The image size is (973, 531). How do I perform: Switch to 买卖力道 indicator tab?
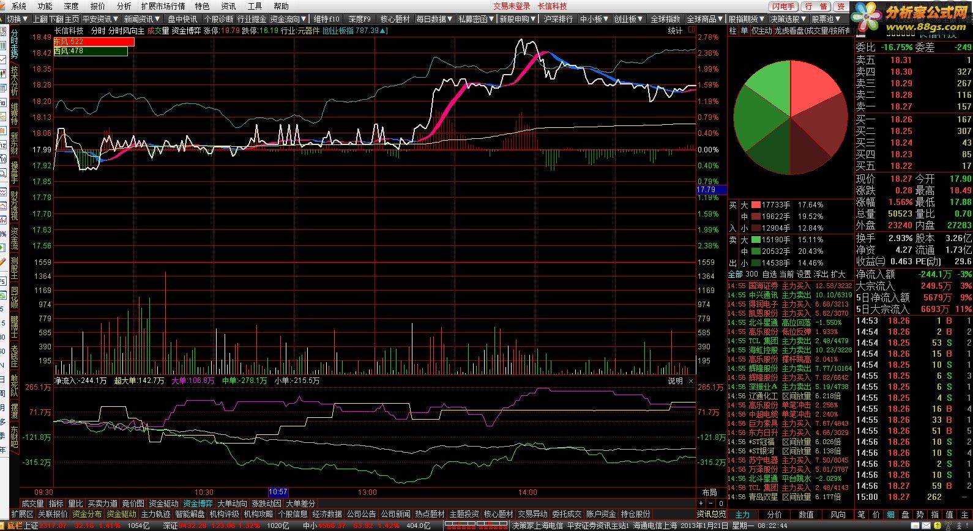102,503
